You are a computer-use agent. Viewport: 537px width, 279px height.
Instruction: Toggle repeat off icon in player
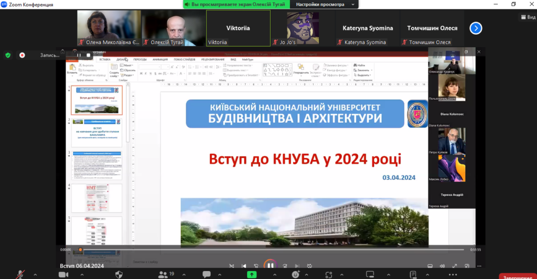[x=309, y=266]
